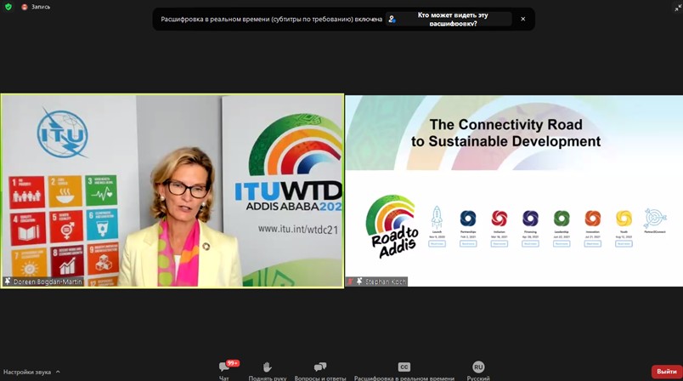Click the Stephan Koch name label
Viewport: 683px width, 381px height.
(386, 281)
